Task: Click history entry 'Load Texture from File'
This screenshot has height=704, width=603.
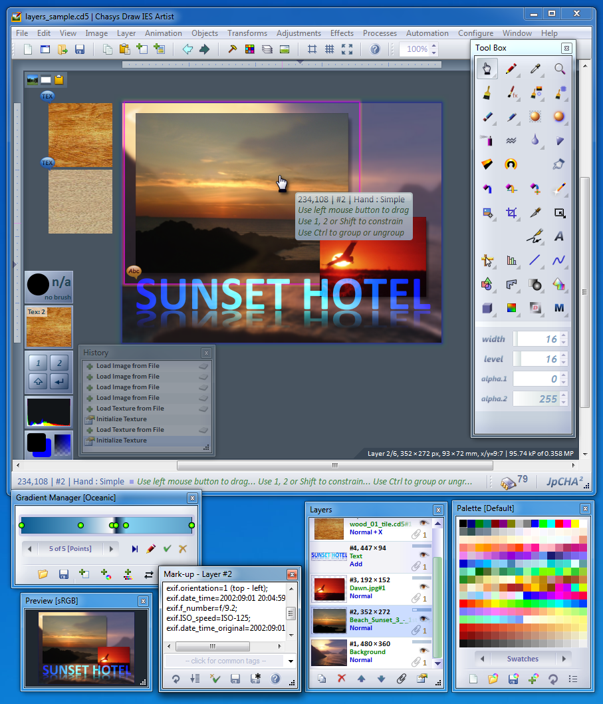Action: point(130,409)
